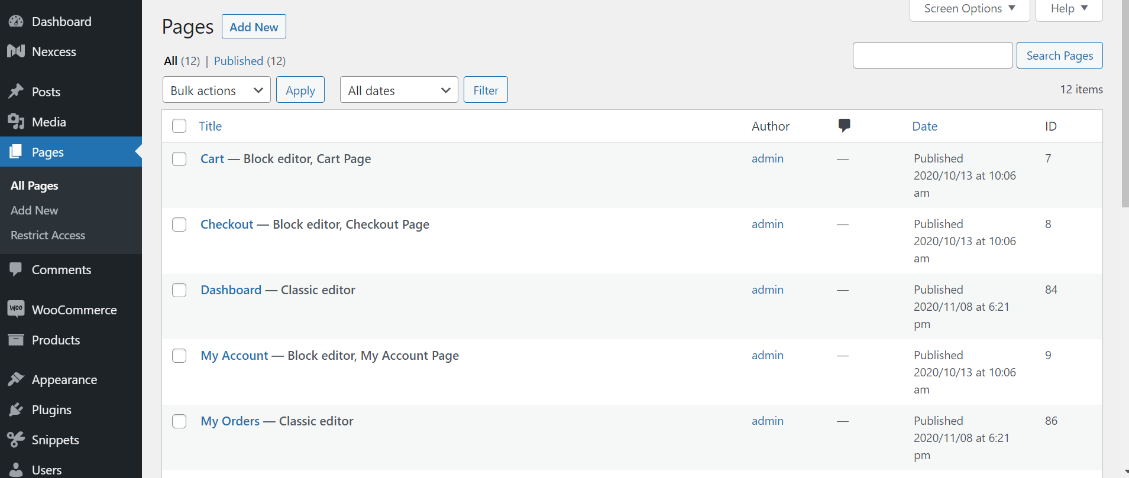Expand the Screen Options panel
Viewport: 1129px width, 478px height.
[969, 9]
